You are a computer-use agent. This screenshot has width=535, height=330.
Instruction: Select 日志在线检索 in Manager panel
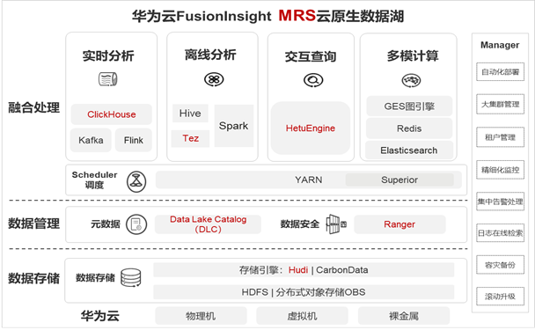500,233
